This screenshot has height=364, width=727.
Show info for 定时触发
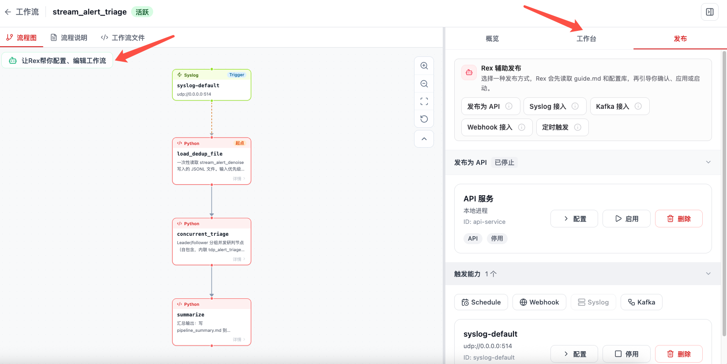tap(578, 127)
